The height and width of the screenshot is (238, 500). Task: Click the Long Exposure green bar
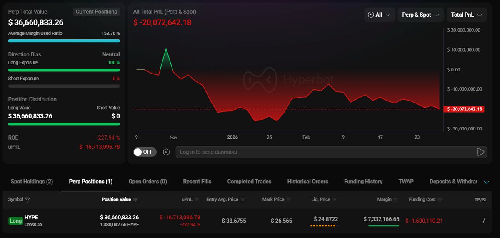tap(64, 70)
